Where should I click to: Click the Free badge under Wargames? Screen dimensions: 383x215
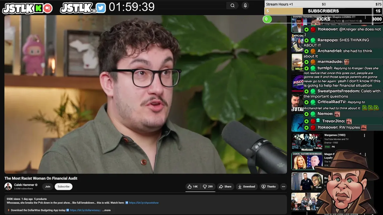327,147
